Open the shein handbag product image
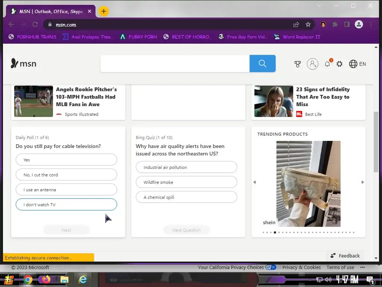This screenshot has width=382, height=287. pyautogui.click(x=308, y=183)
